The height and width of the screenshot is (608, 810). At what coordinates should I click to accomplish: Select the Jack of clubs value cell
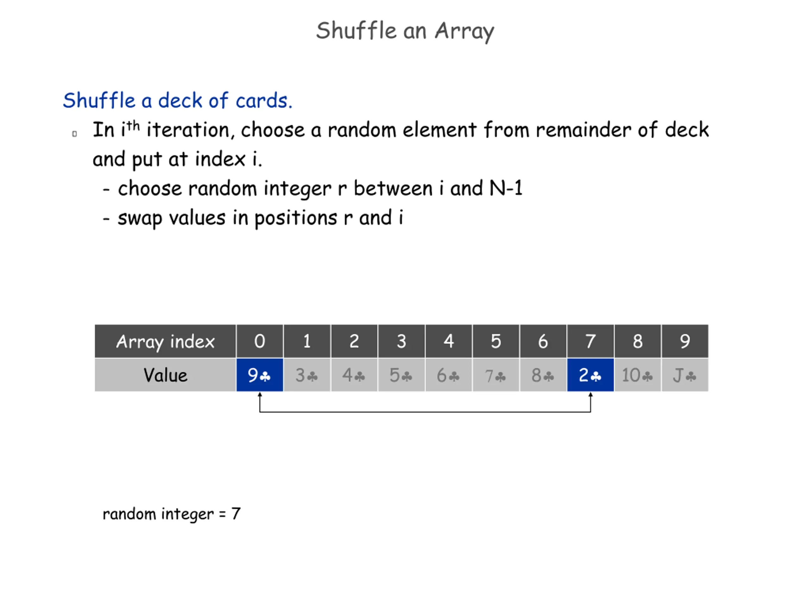tap(685, 375)
